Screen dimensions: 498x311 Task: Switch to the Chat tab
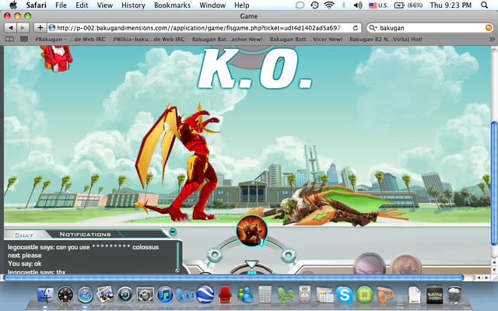coord(24,234)
